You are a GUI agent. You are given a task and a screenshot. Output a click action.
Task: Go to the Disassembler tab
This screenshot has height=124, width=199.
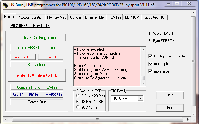(95, 17)
